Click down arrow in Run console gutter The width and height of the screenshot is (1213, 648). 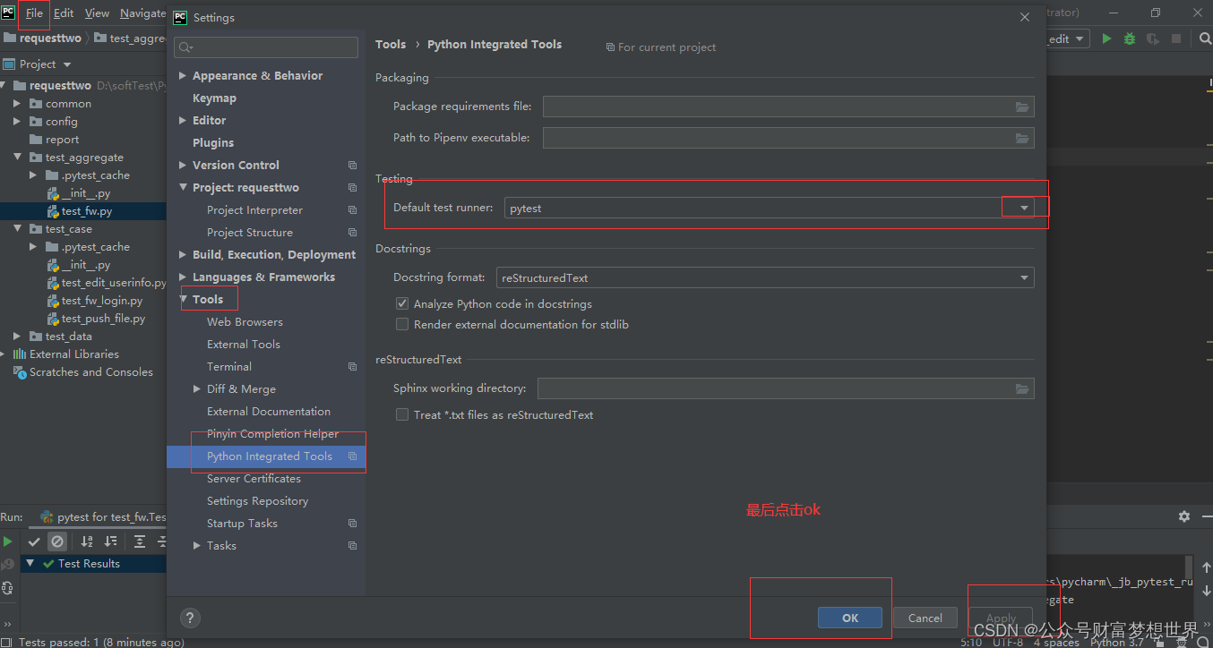coord(1206,591)
